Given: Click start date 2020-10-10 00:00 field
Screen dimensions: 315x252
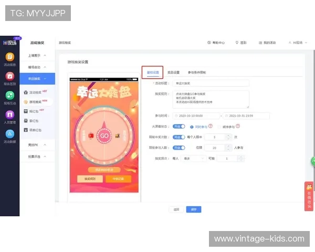Looking at the screenshot, I should click(196, 115).
